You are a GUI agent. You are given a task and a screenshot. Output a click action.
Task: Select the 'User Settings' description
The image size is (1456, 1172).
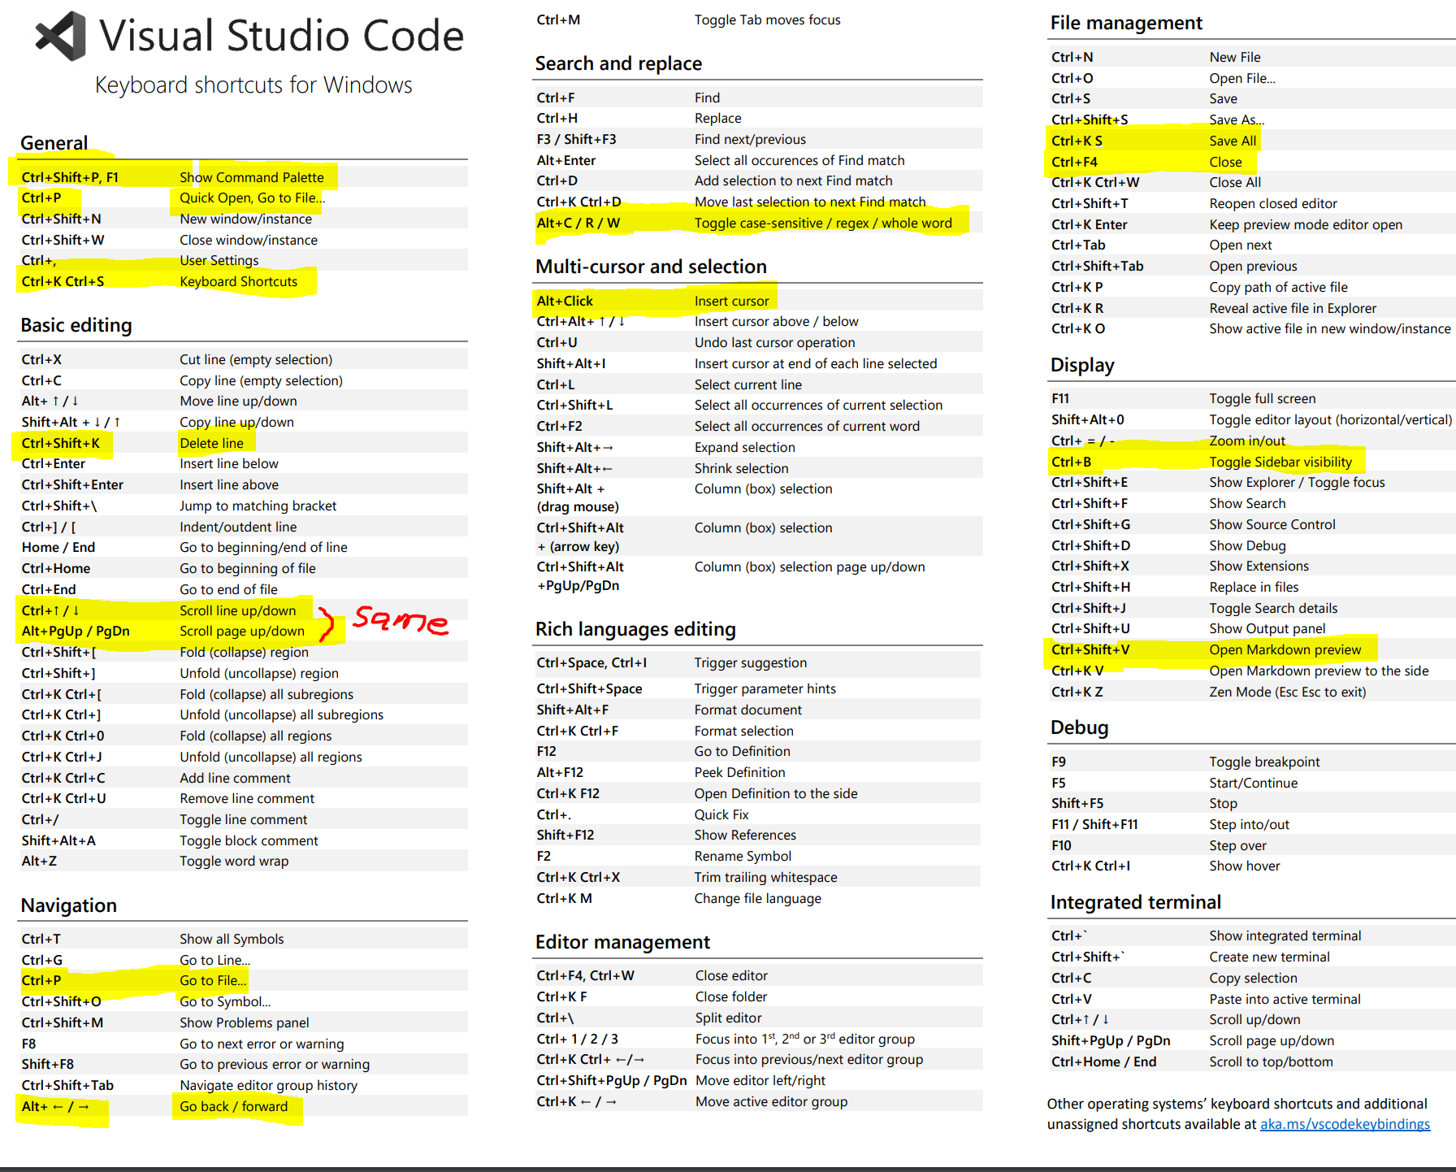click(x=219, y=260)
